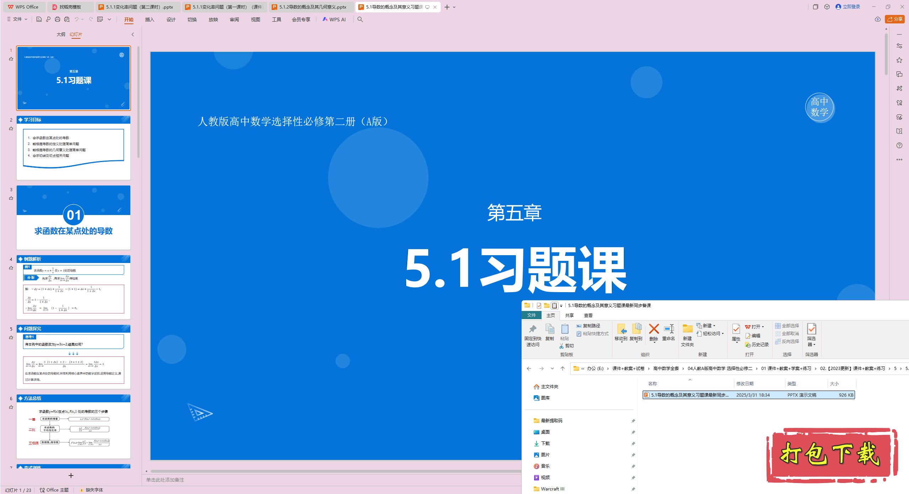
Task: Click the star marker beside slide 4 thumbnail
Action: (11, 268)
